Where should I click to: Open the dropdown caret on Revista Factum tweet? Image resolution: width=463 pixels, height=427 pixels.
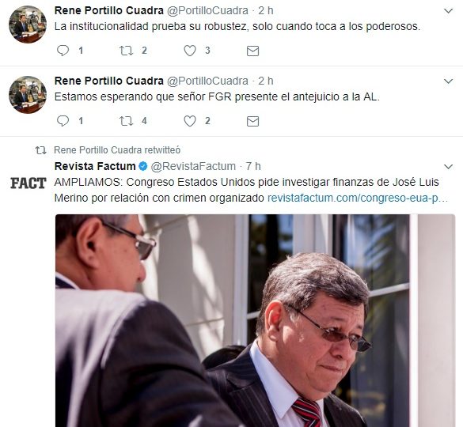[448, 167]
